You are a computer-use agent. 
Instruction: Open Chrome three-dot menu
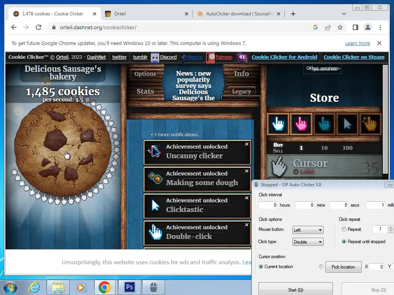[x=380, y=27]
